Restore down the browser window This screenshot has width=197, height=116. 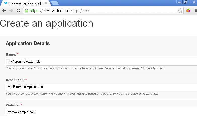(186, 2)
